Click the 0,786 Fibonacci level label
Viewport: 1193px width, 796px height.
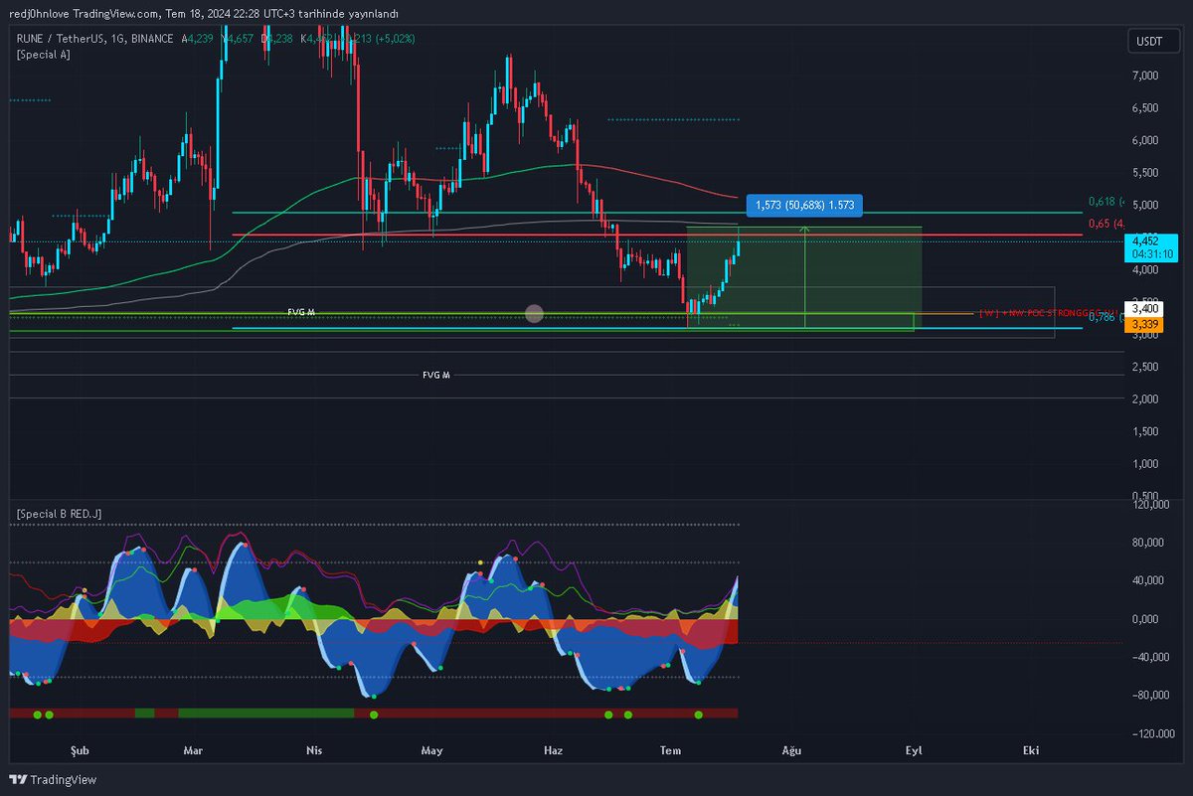pos(1106,317)
